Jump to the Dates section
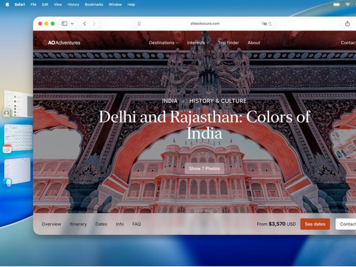Viewport: 356px width, 267px height. tap(101, 224)
